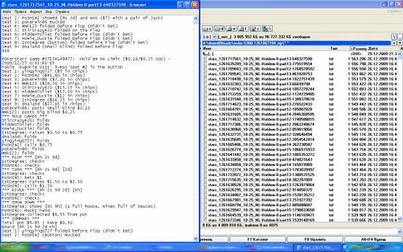The height and width of the screenshot is (252, 403).
Task: Open the Вид menu in Notepad
Action: click(48, 11)
